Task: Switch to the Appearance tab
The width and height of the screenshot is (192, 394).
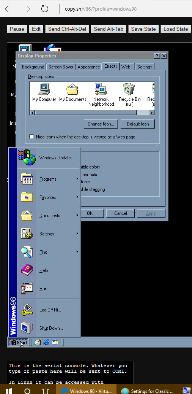Action: [89, 67]
